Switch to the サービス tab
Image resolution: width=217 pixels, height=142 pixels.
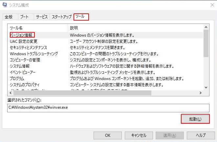(42, 17)
